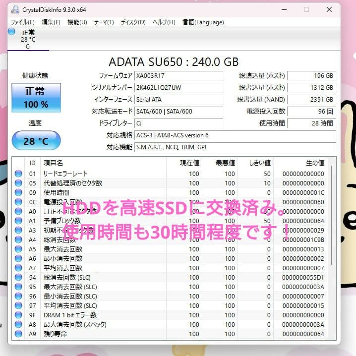Image resolution: width=356 pixels, height=356 pixels.
Task: Click the status orb for ID A6 最小消去回数
Action: click(x=18, y=258)
